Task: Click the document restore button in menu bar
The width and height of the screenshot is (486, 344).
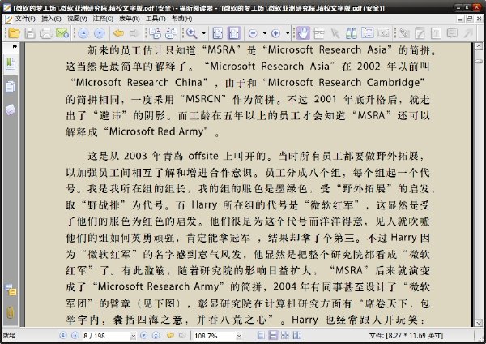Action: 470,19
